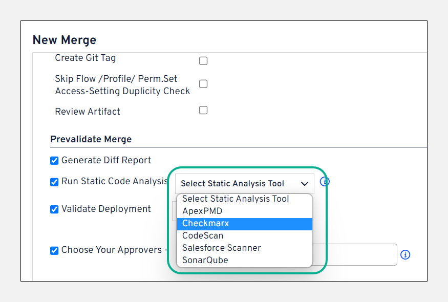448x302 pixels.
Task: Click the Prevalidate Merge section label
Action: point(91,139)
